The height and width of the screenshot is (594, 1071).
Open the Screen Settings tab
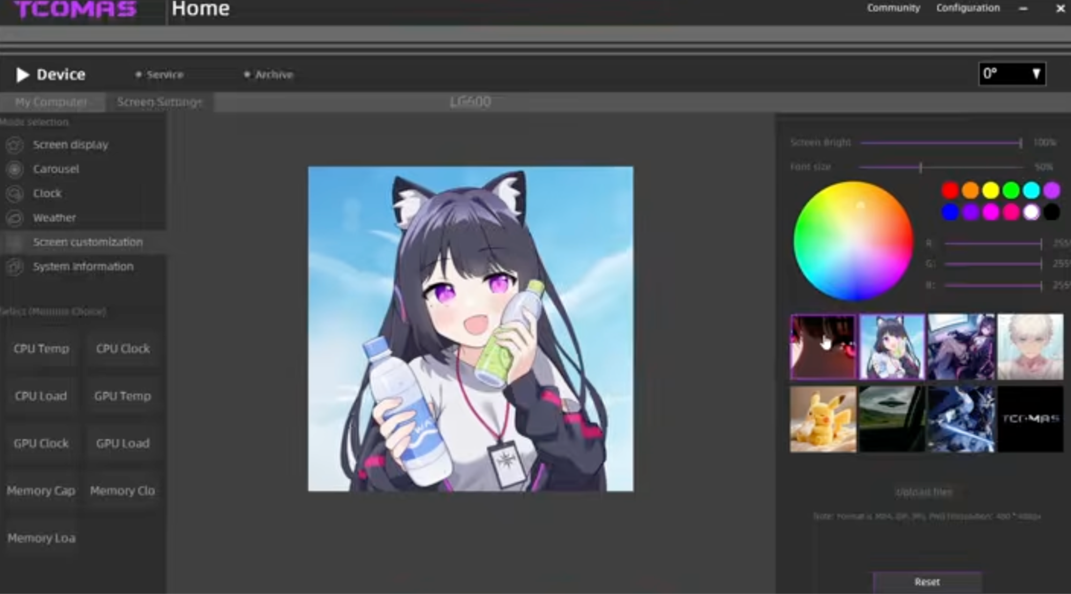[160, 102]
